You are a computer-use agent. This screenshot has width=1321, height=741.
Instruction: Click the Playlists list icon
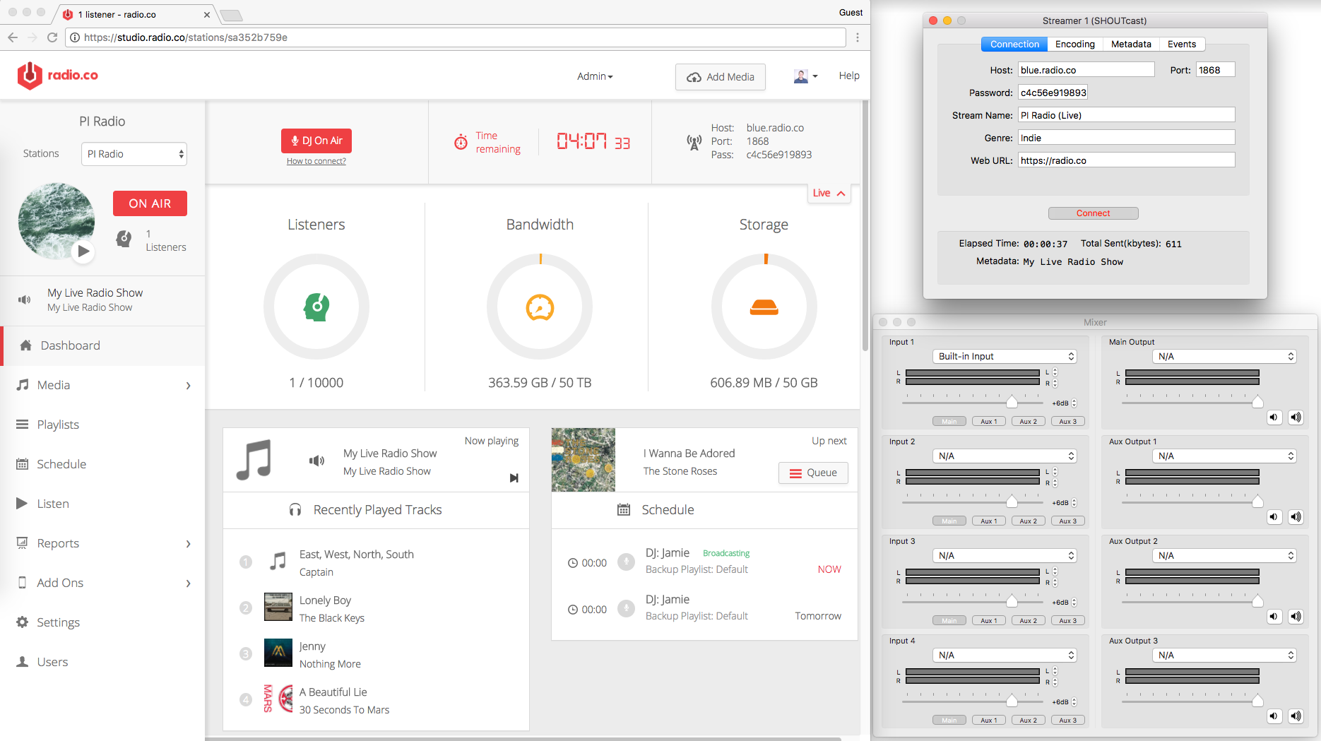tap(23, 425)
